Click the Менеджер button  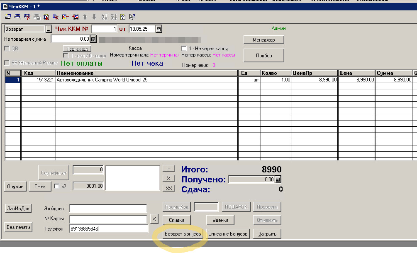tap(263, 40)
